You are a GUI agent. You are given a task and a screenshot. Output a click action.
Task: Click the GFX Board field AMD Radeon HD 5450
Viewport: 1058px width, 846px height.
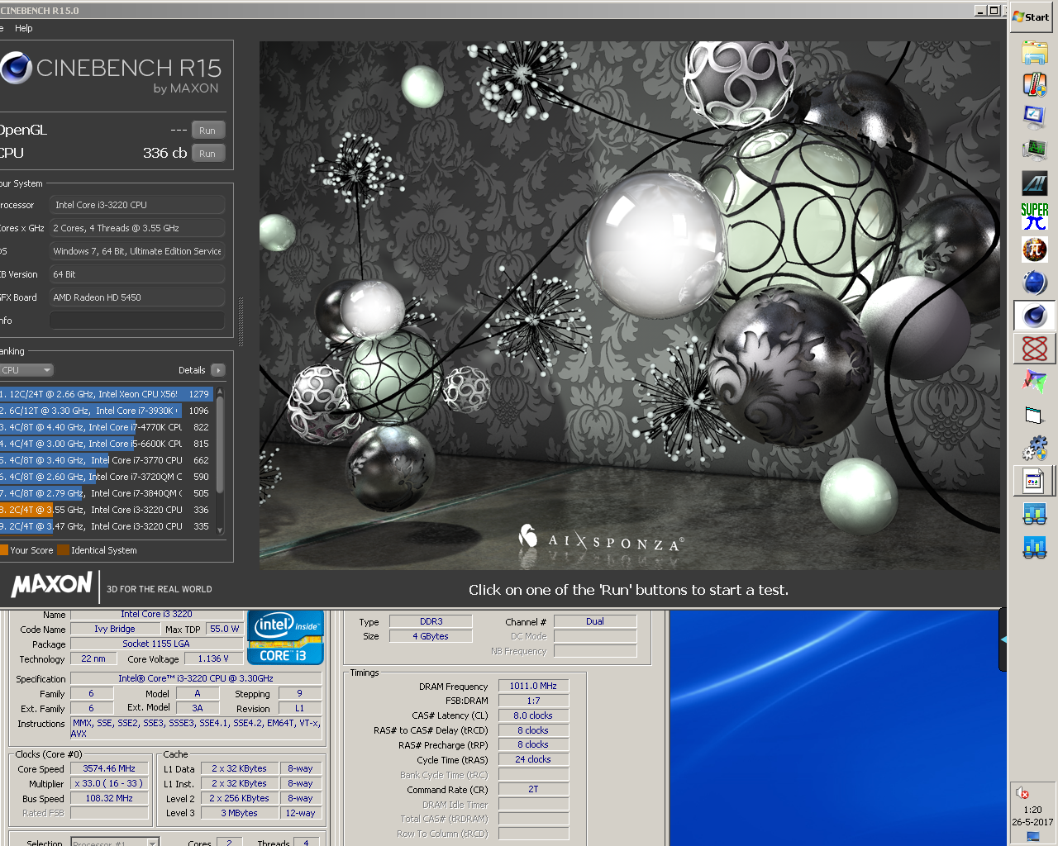click(x=137, y=297)
